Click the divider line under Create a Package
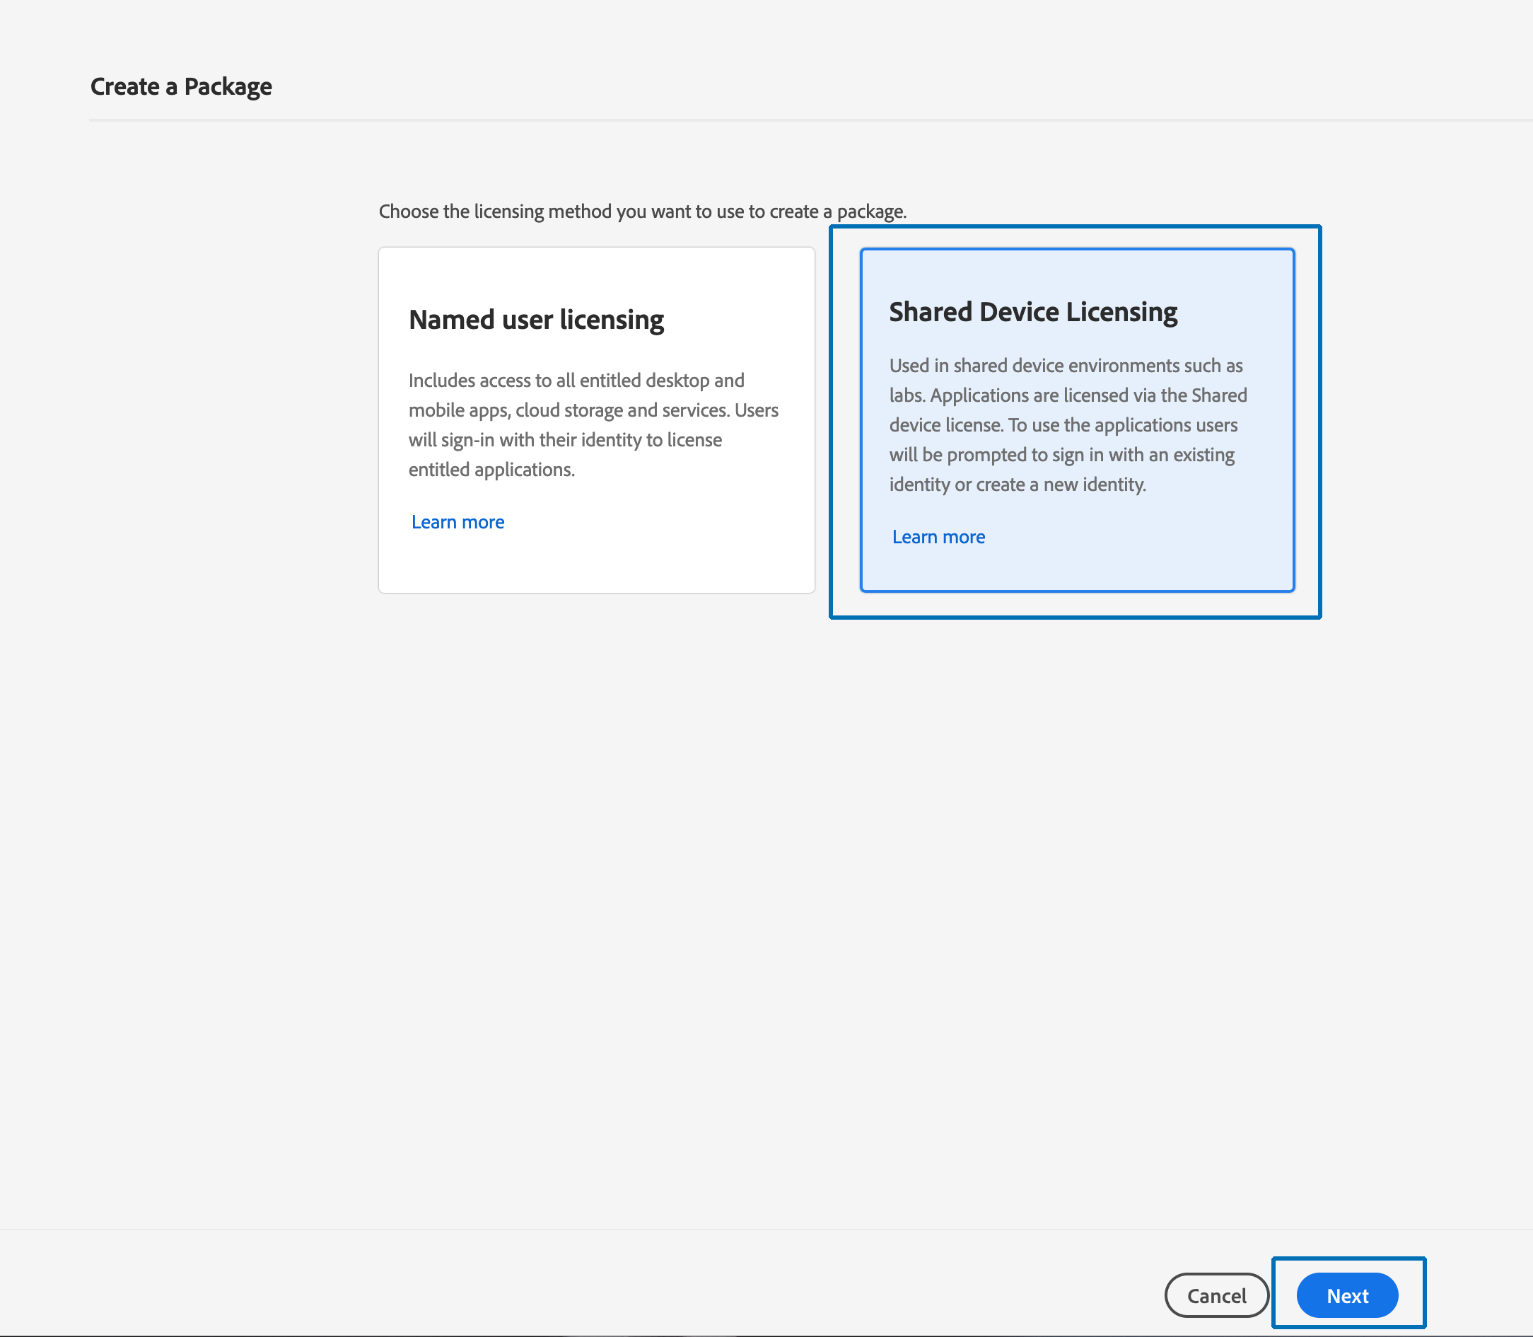 point(745,120)
